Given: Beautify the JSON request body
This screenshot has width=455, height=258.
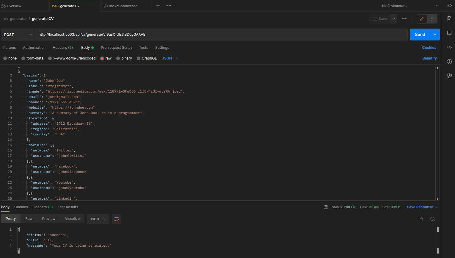Looking at the screenshot, I should pyautogui.click(x=429, y=58).
